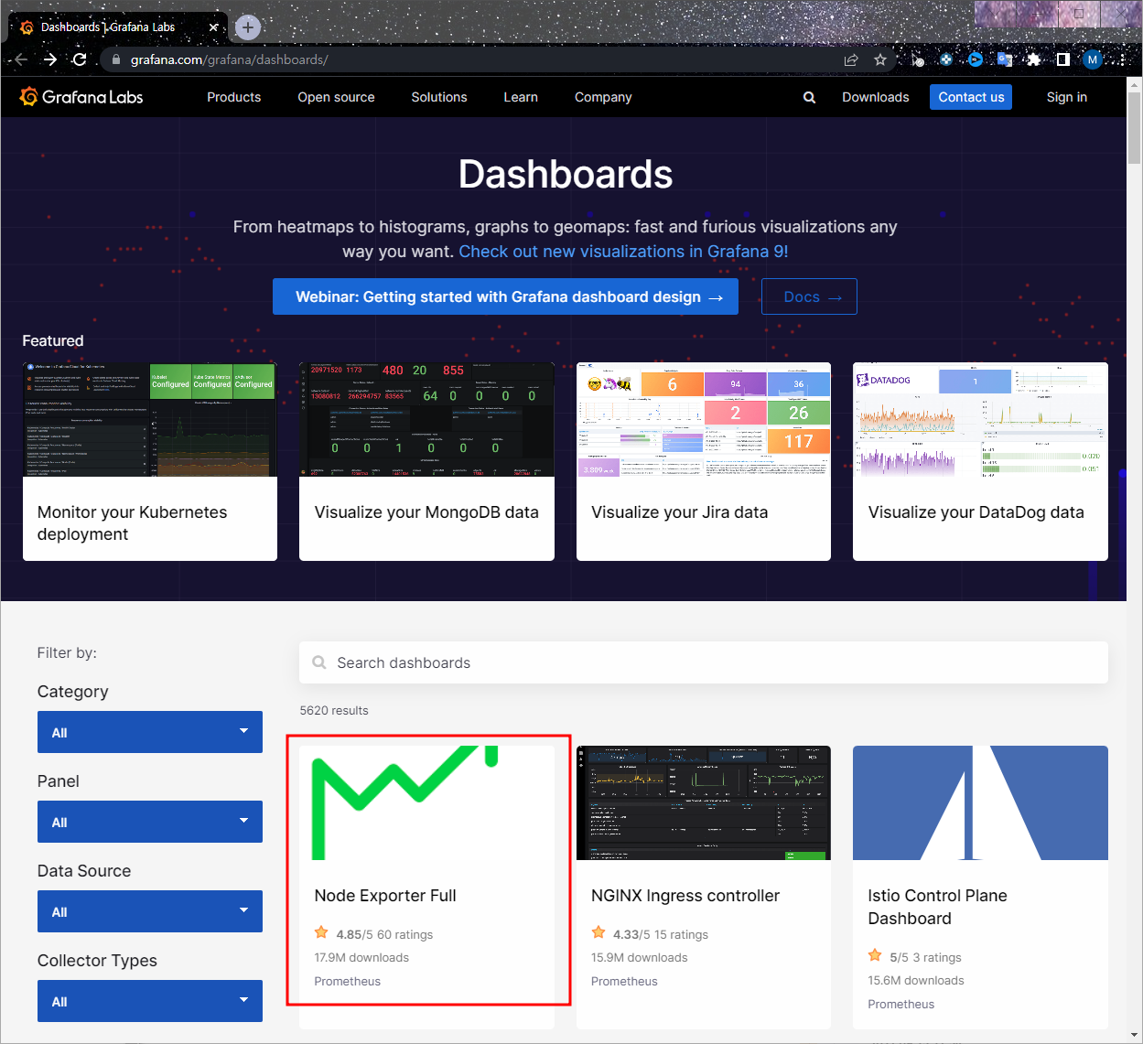Follow Check out new visualizations in Grafana 9 link

623,252
